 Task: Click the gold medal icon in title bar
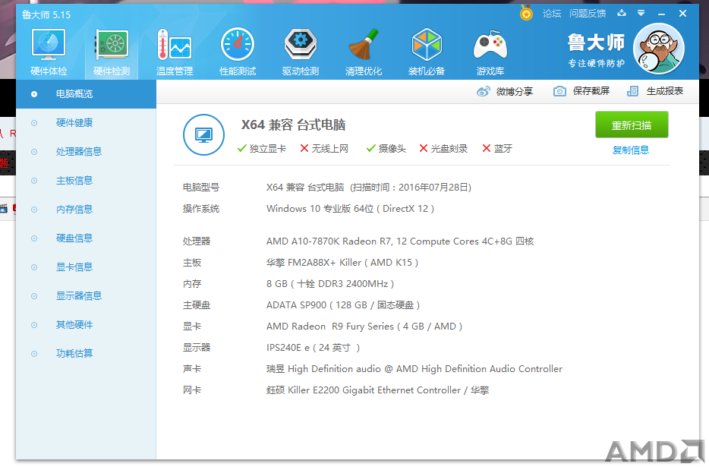coord(526,13)
